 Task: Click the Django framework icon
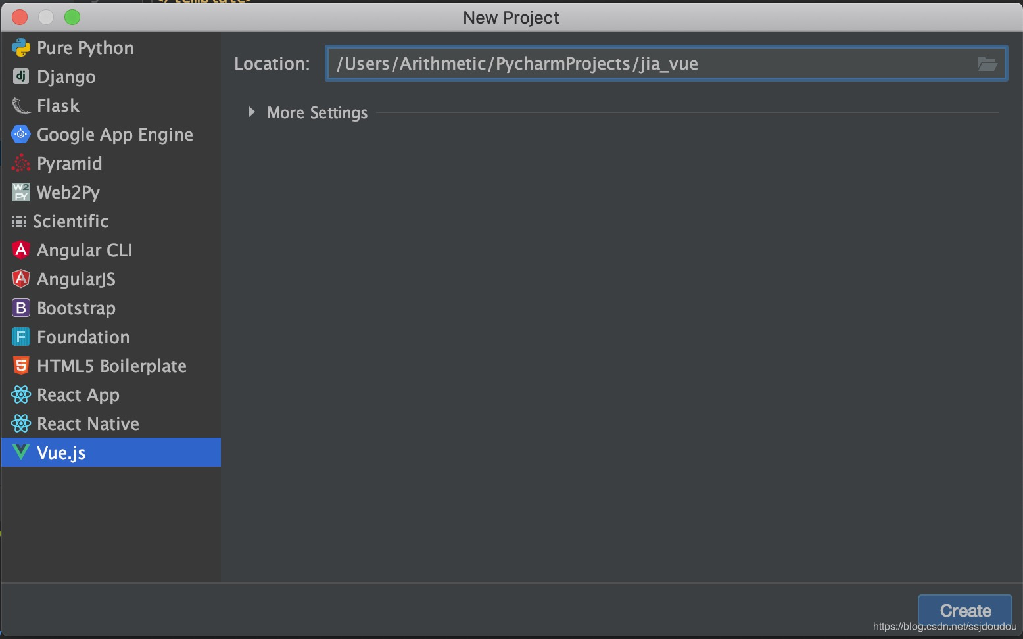(x=20, y=76)
